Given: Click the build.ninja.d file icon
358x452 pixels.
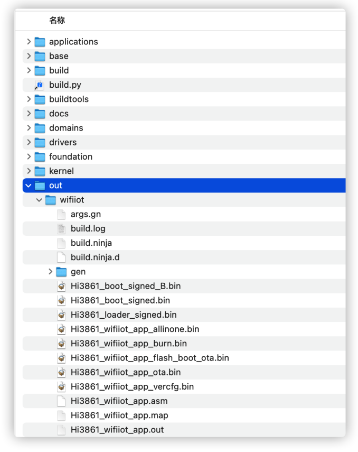Looking at the screenshot, I should (61, 257).
